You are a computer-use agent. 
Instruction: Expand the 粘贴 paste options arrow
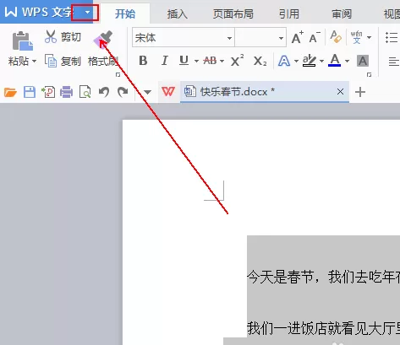coord(34,61)
